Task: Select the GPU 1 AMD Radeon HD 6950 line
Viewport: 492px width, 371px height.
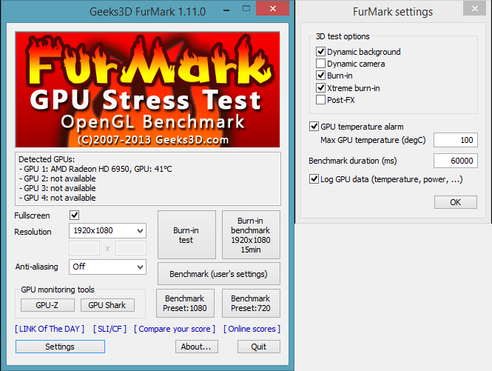Action: (95, 169)
